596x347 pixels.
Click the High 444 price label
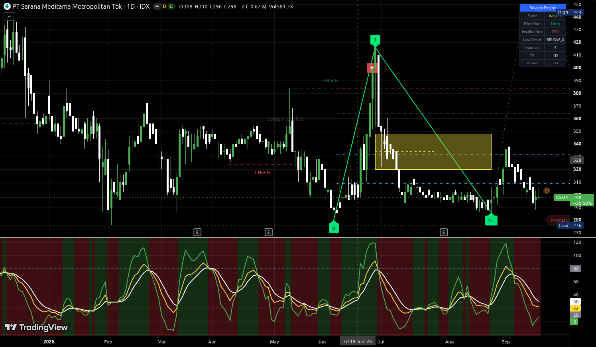(x=570, y=12)
